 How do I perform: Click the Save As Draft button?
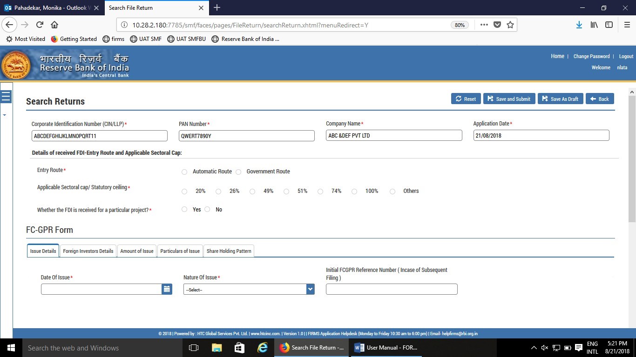tap(560, 99)
